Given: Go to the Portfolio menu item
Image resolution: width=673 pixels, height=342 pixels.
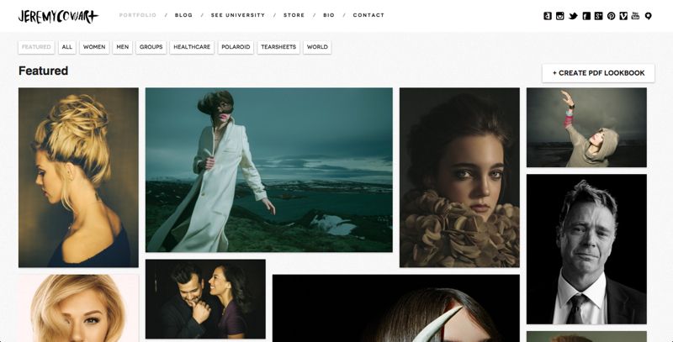Looking at the screenshot, I should [138, 15].
